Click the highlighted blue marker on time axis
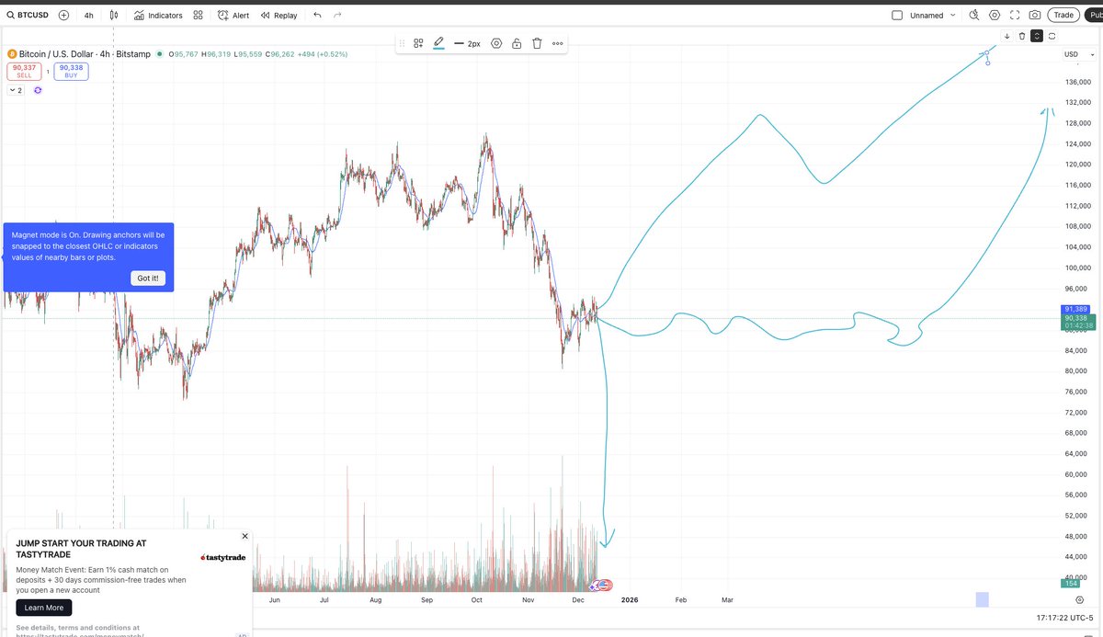Viewport: 1103px width, 637px height. pos(982,599)
